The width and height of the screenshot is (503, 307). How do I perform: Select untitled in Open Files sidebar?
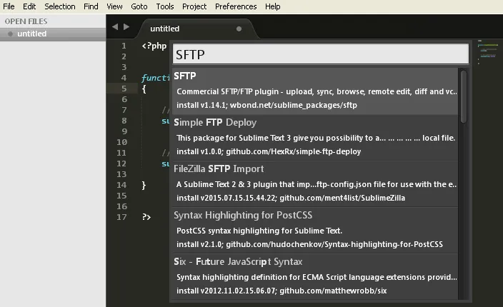click(53, 34)
